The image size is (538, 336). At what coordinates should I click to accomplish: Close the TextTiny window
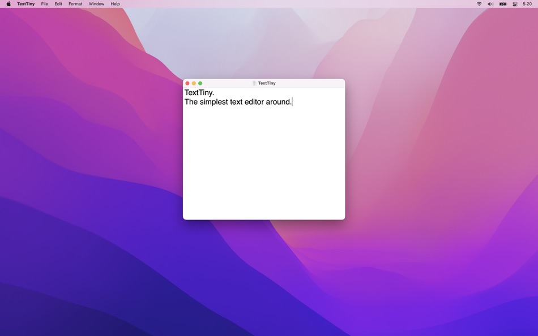coord(187,83)
